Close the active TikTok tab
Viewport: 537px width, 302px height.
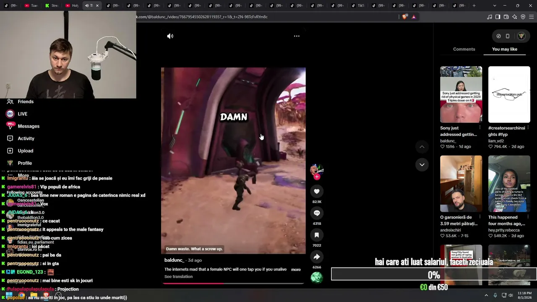(97, 5)
